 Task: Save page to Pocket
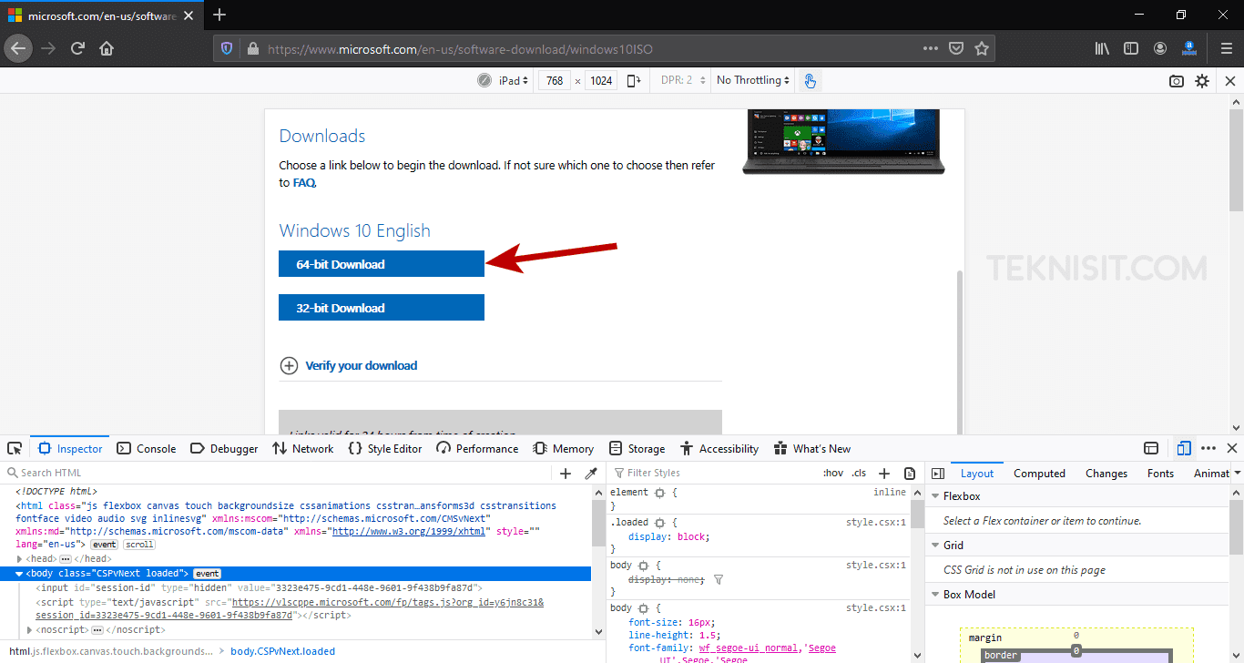pyautogui.click(x=956, y=48)
